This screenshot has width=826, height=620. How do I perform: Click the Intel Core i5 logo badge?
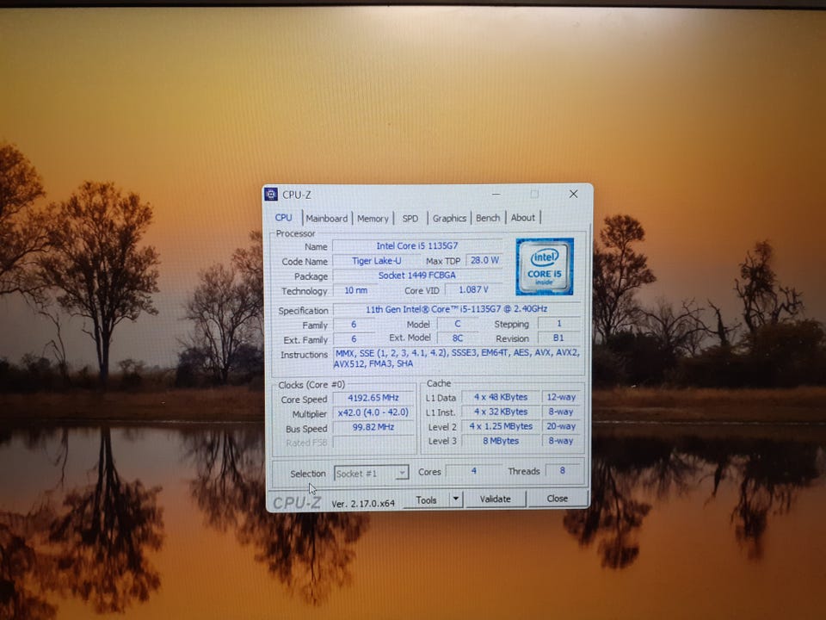[545, 266]
